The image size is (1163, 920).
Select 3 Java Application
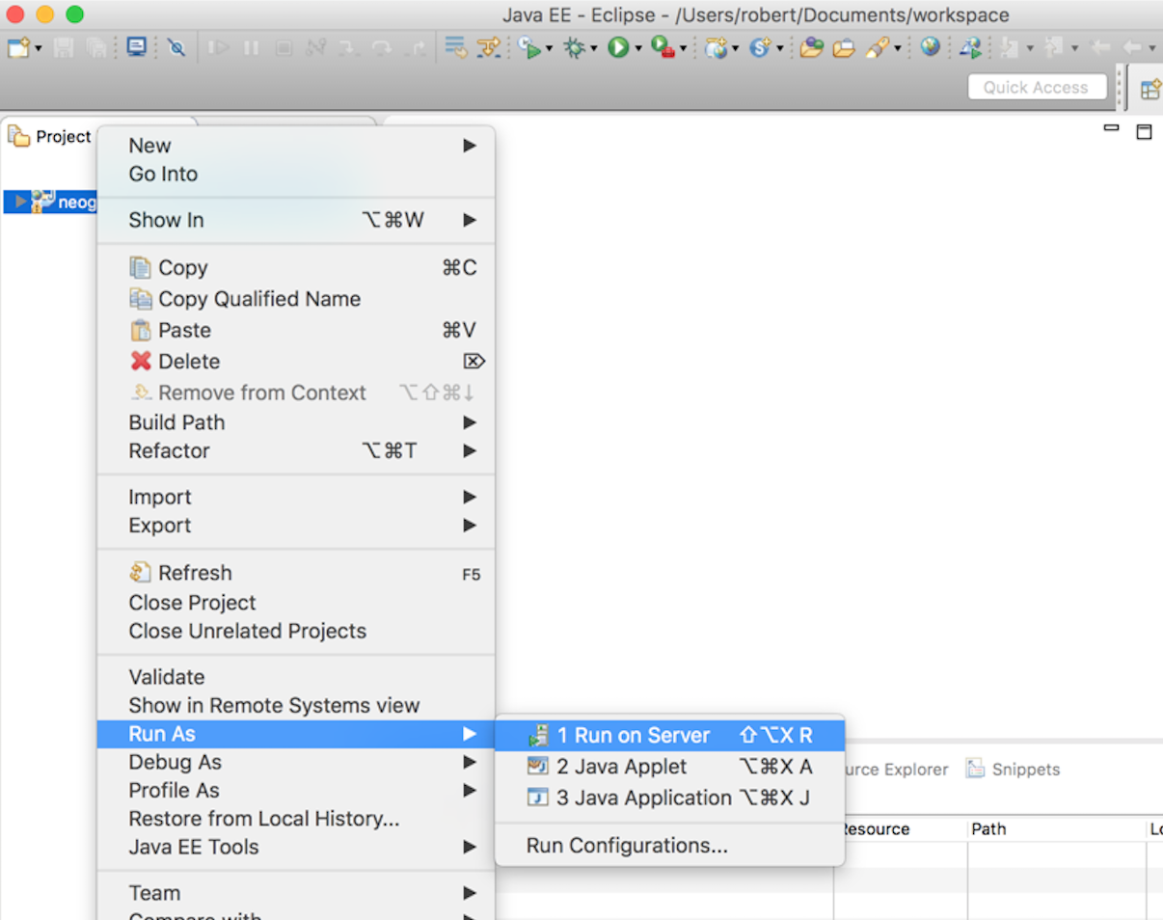[x=670, y=798]
